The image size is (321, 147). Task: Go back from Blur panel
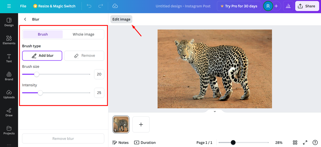[25, 19]
